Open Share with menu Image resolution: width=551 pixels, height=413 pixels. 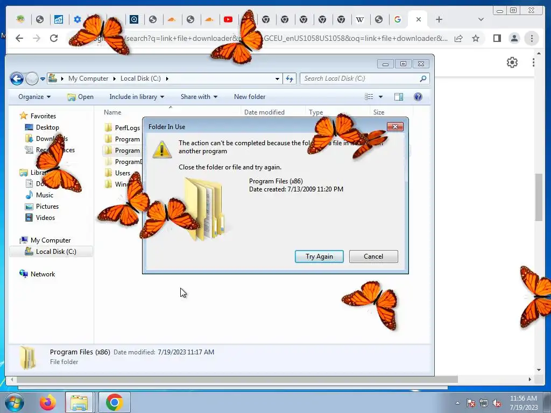click(x=199, y=97)
